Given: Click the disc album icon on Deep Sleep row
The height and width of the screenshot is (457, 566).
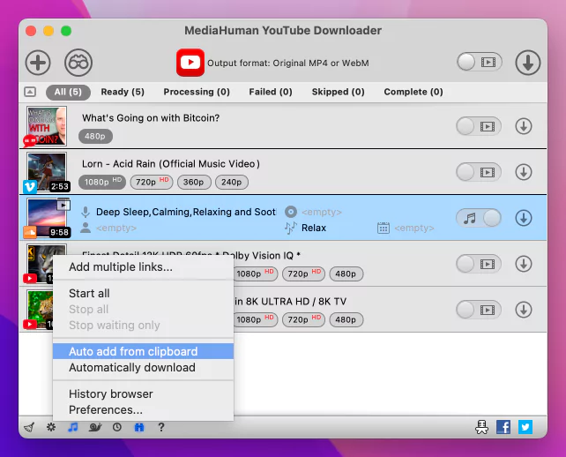Looking at the screenshot, I should [x=291, y=212].
